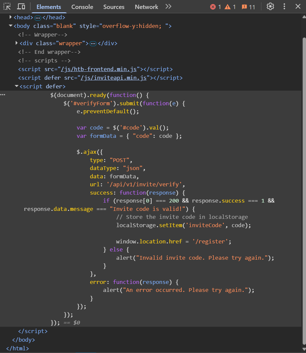The height and width of the screenshot is (353, 306).
Task: Activate the inspect element picker icon
Action: point(7,7)
